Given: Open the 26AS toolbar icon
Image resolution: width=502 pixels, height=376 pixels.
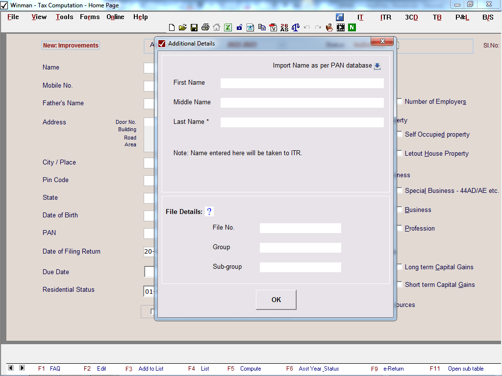Looking at the screenshot, I should pos(284,27).
